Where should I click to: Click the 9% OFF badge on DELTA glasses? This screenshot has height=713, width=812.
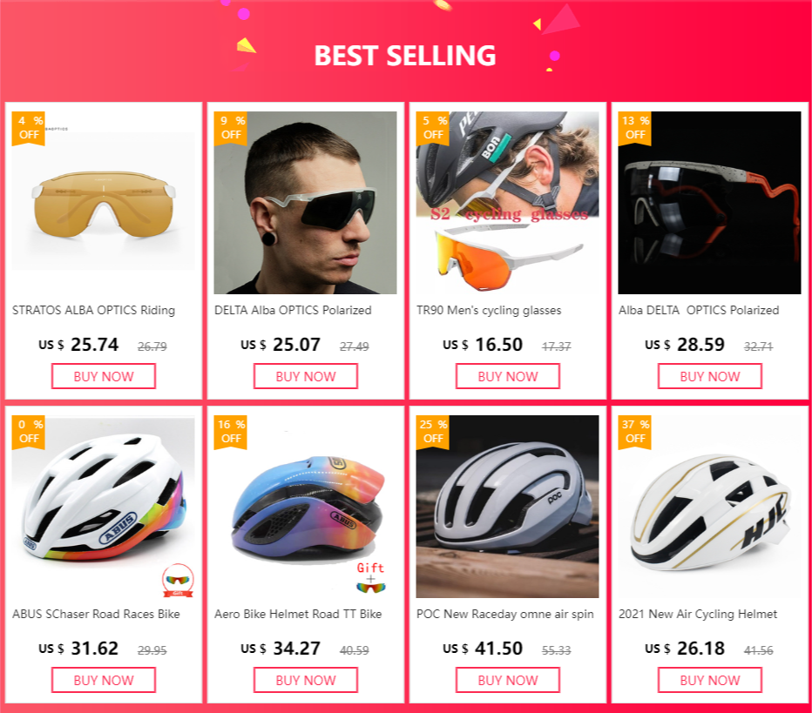click(x=231, y=128)
